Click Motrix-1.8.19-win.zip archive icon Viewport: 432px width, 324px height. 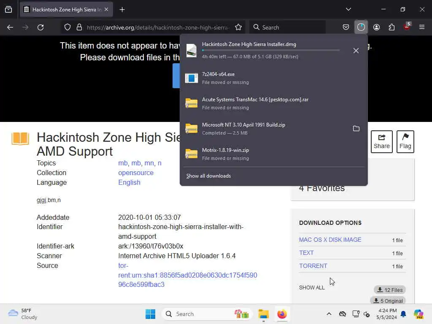pyautogui.click(x=192, y=154)
